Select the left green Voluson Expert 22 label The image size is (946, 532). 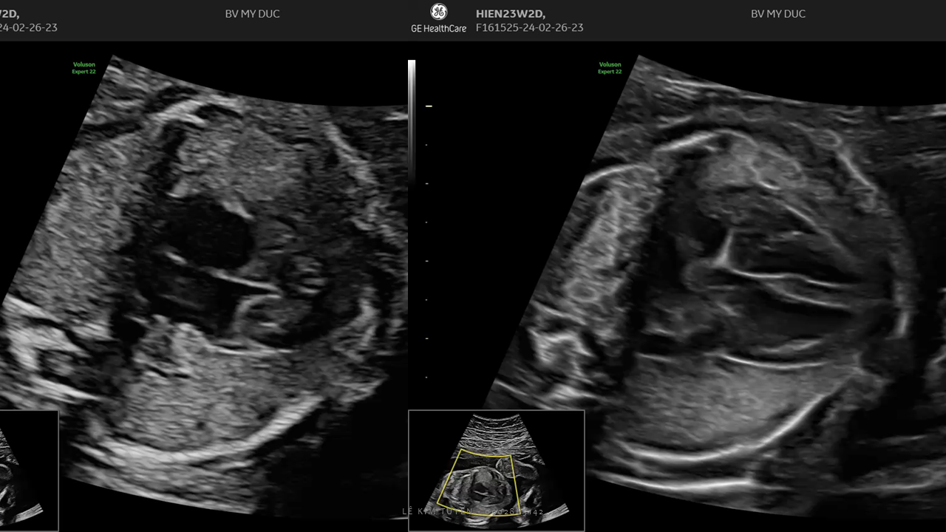pyautogui.click(x=84, y=68)
